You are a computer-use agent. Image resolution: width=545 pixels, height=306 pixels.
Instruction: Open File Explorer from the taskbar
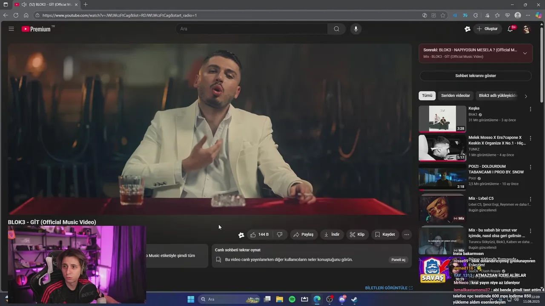[x=280, y=299]
